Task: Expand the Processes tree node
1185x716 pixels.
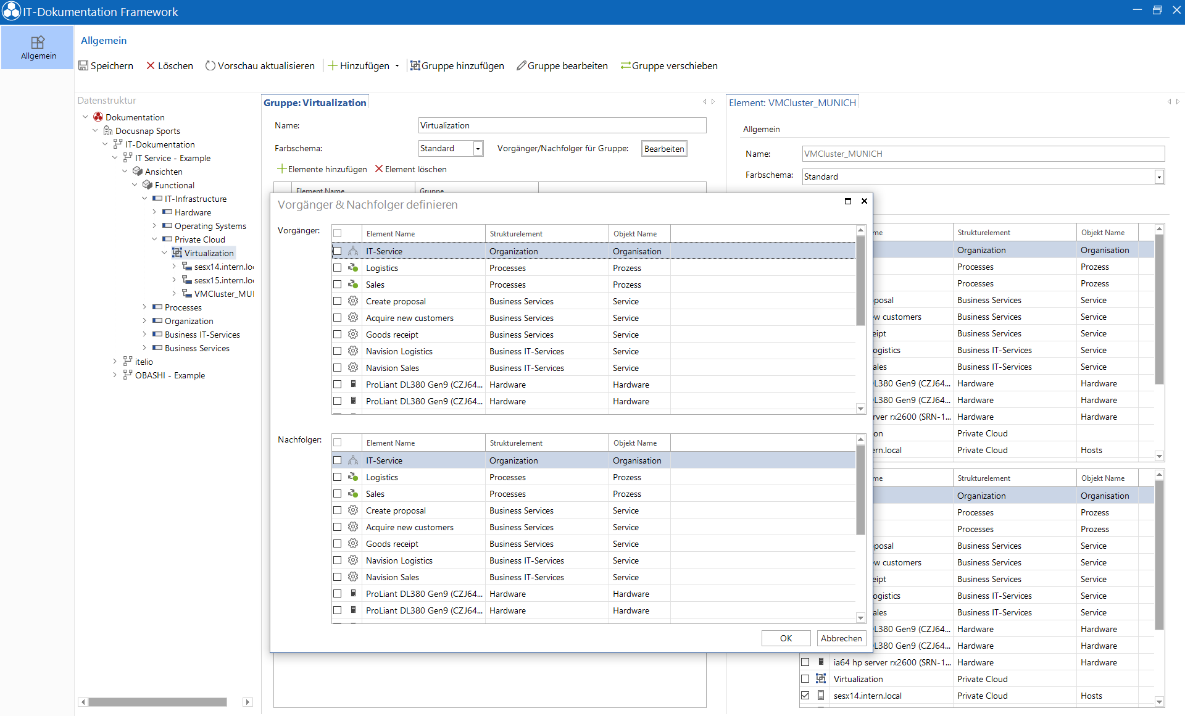Action: click(x=145, y=307)
